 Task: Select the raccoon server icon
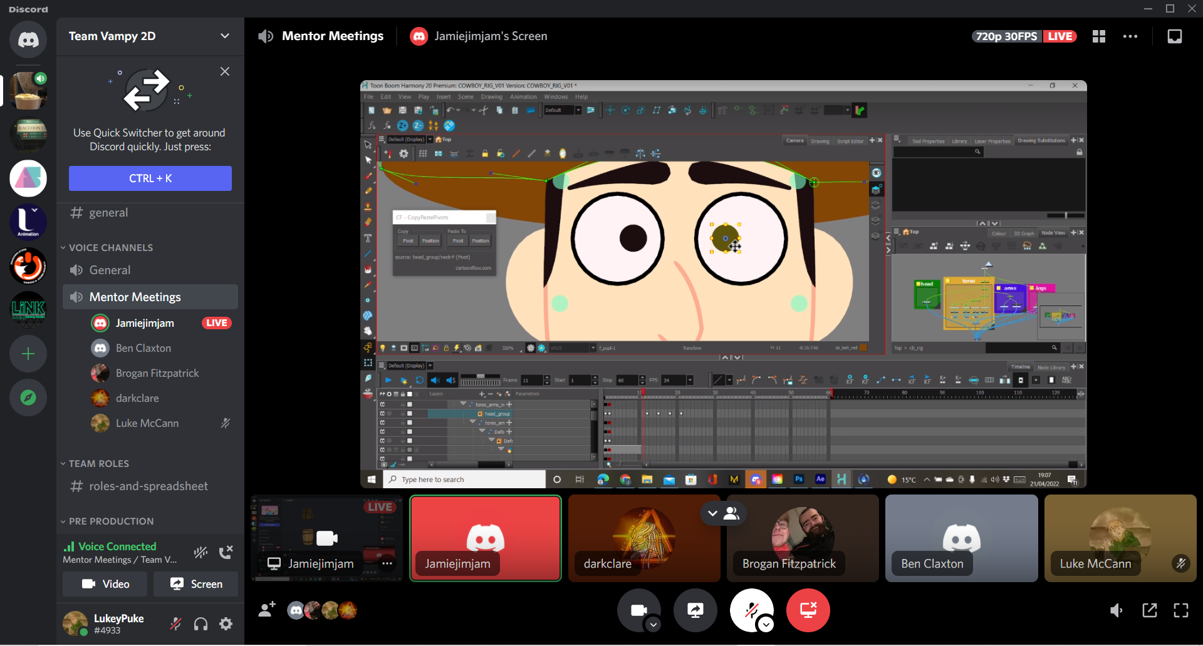pyautogui.click(x=28, y=135)
